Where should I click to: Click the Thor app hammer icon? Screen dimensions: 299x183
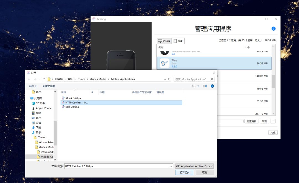pos(164,63)
